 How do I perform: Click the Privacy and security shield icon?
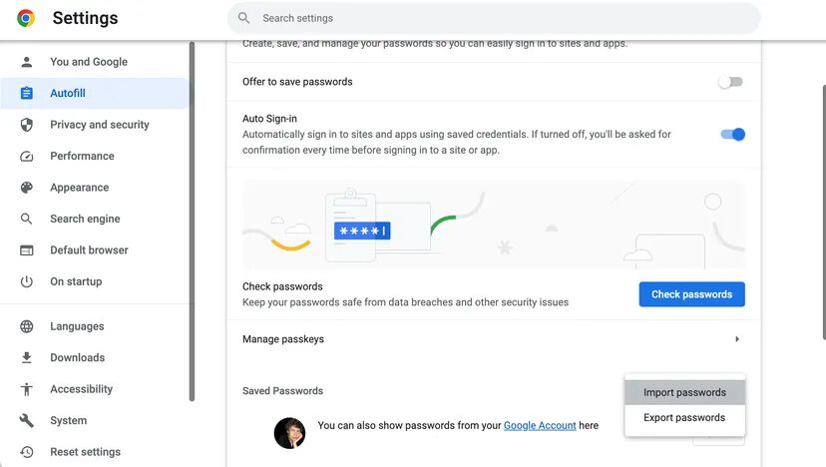(27, 125)
